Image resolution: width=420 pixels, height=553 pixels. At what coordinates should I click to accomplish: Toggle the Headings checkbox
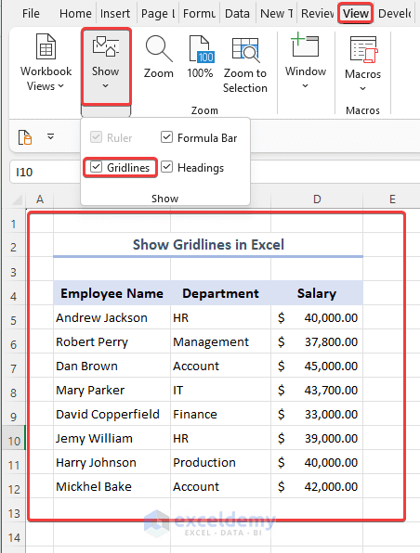166,167
